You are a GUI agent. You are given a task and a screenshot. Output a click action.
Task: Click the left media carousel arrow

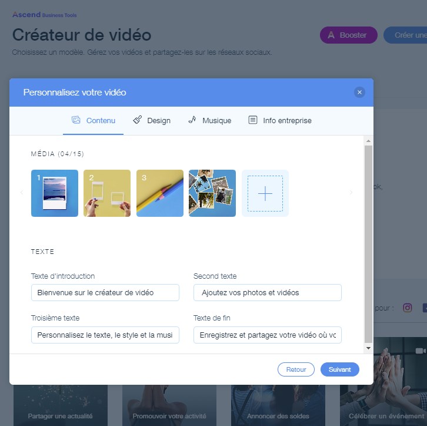22,192
